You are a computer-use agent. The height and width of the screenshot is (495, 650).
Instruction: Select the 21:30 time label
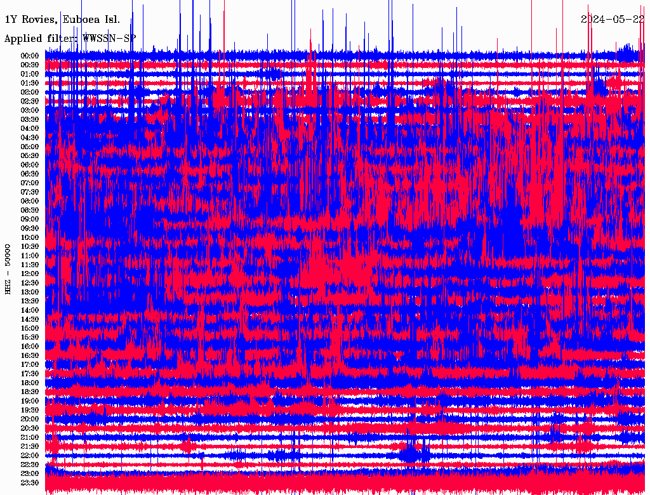tap(30, 447)
